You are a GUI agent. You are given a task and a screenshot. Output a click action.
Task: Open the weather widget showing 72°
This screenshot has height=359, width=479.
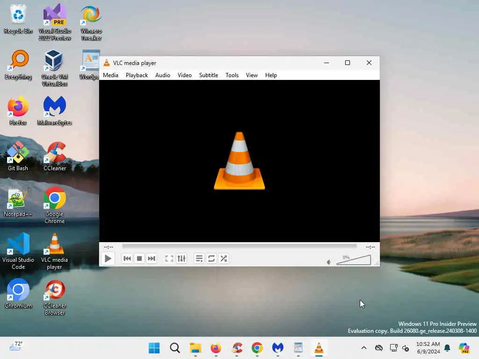(15, 347)
